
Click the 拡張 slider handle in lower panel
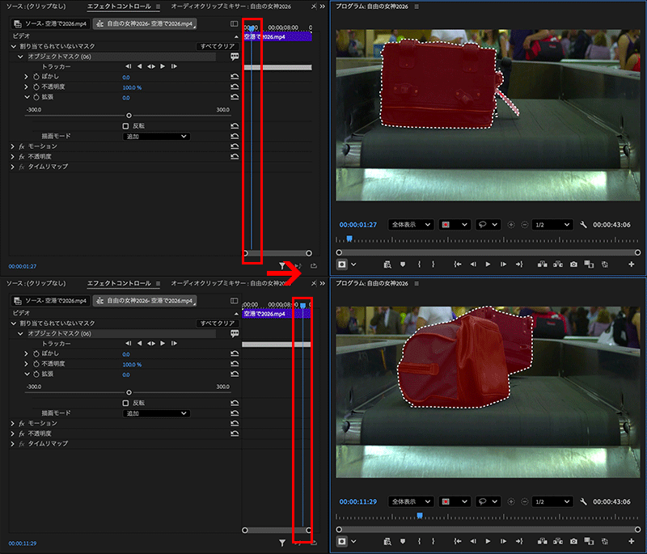pyautogui.click(x=129, y=392)
